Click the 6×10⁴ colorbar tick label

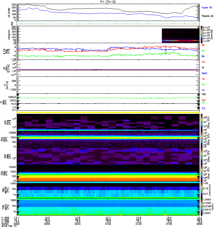206,27
